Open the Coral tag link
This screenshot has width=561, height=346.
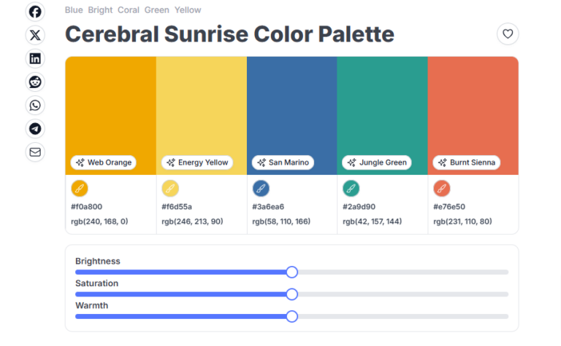click(128, 10)
